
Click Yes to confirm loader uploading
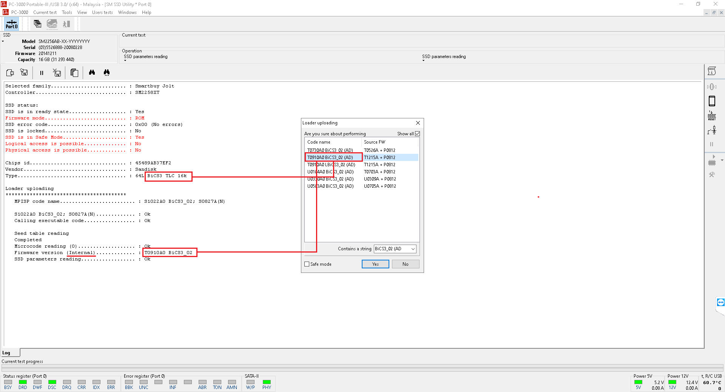(375, 264)
